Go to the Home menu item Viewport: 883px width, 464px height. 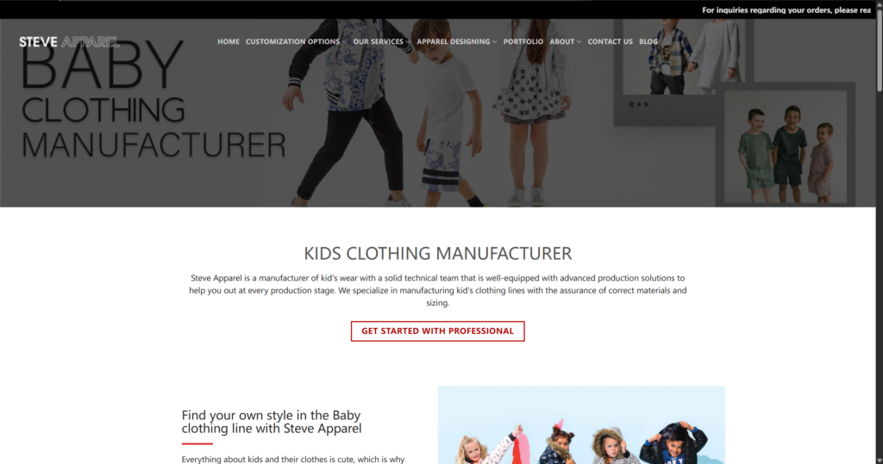pos(229,41)
